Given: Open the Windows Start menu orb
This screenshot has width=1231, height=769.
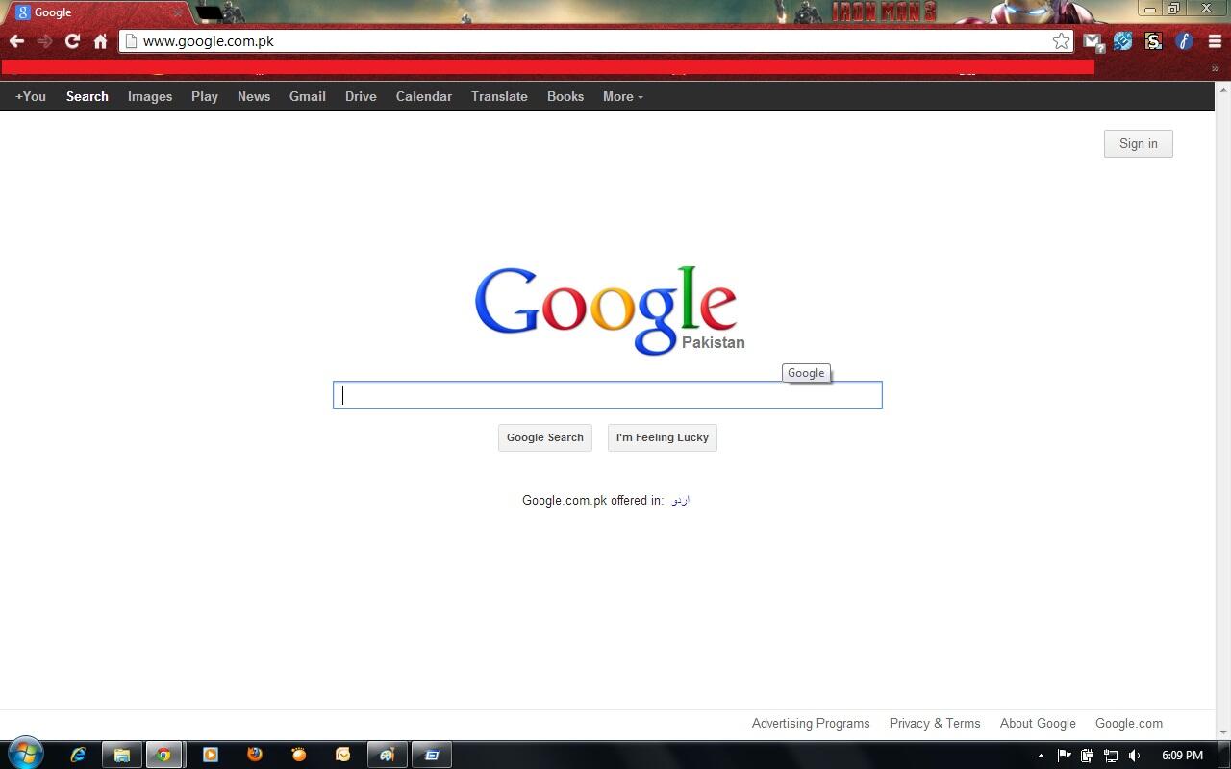Looking at the screenshot, I should [x=25, y=754].
